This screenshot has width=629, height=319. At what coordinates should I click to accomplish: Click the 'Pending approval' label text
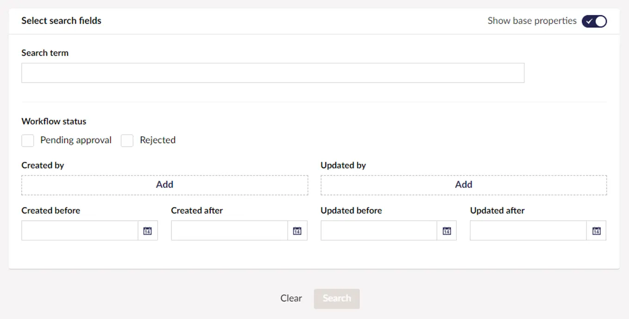[x=76, y=140]
